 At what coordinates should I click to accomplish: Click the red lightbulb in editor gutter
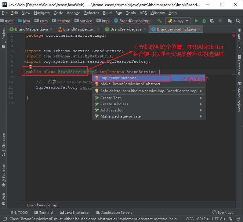[30, 67]
